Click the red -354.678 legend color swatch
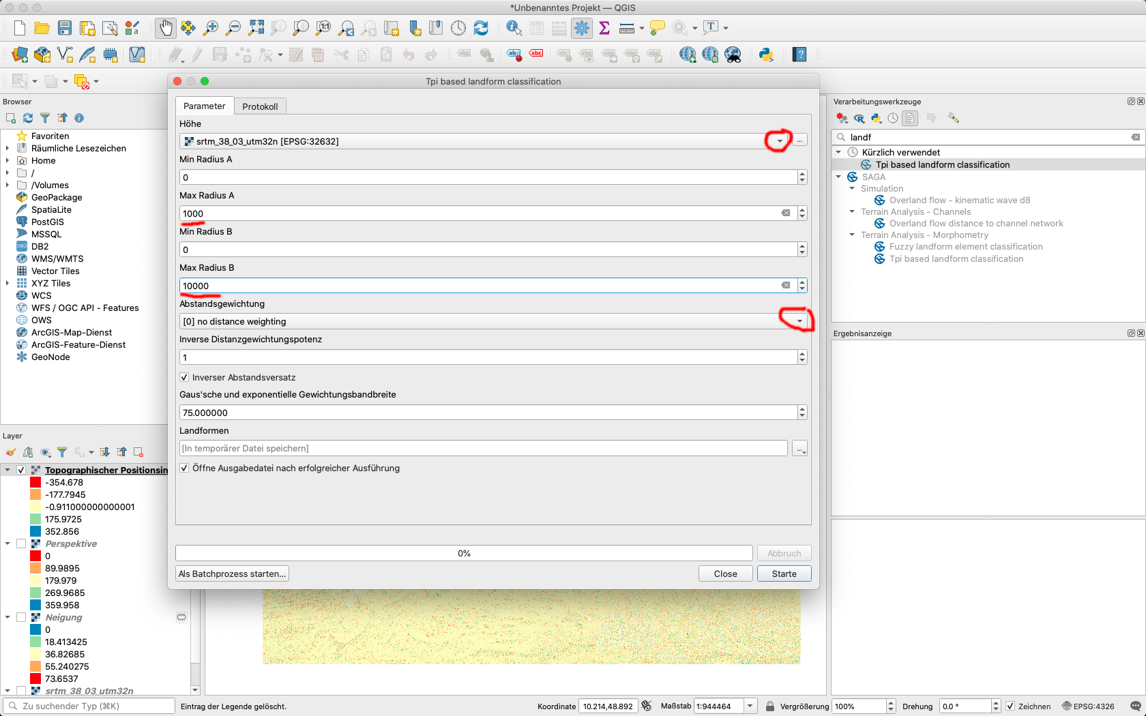This screenshot has width=1146, height=716. (x=35, y=482)
